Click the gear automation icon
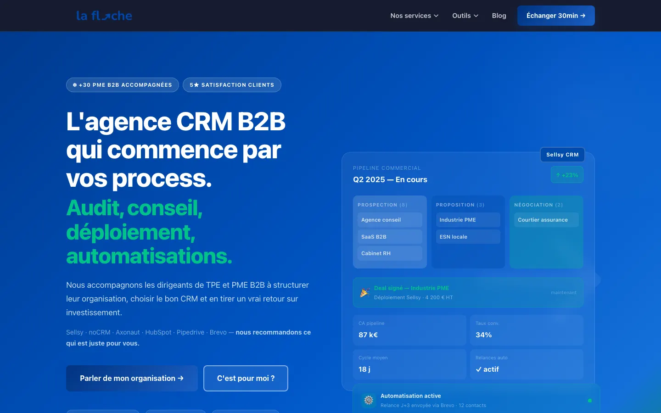This screenshot has width=661, height=413. pos(369,400)
